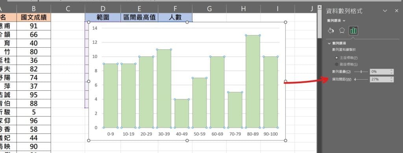Decrease 類別間距 value with spinner down arrow

pos(392,81)
